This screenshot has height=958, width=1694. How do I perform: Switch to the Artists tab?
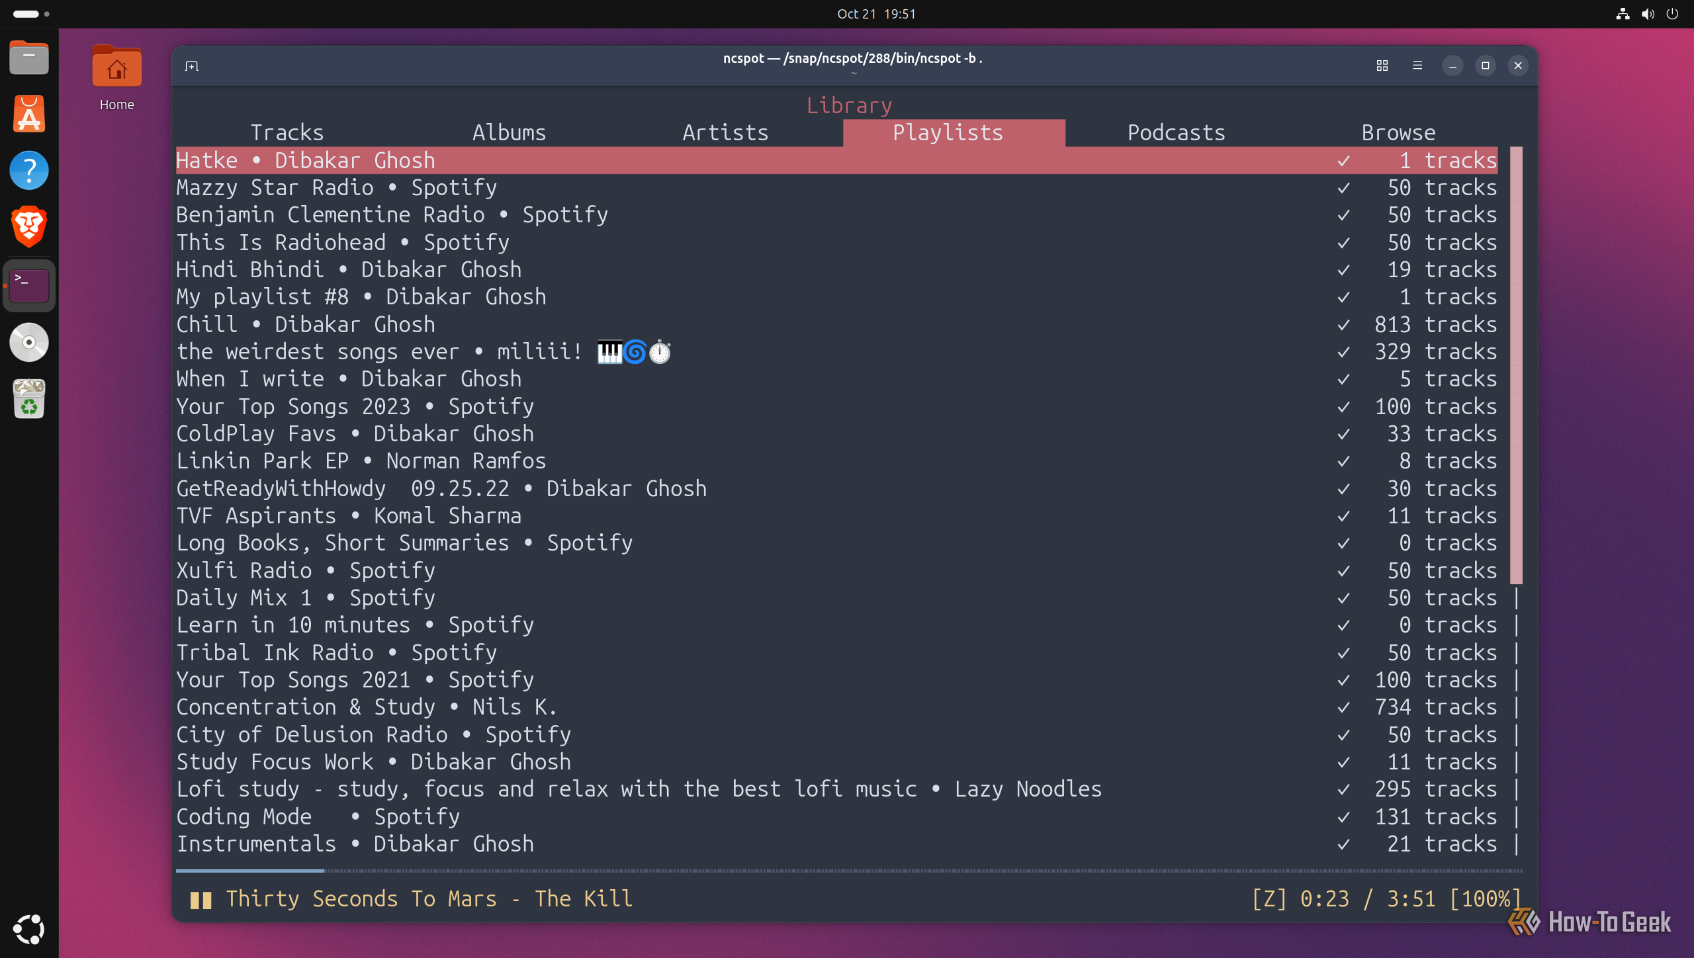(726, 133)
